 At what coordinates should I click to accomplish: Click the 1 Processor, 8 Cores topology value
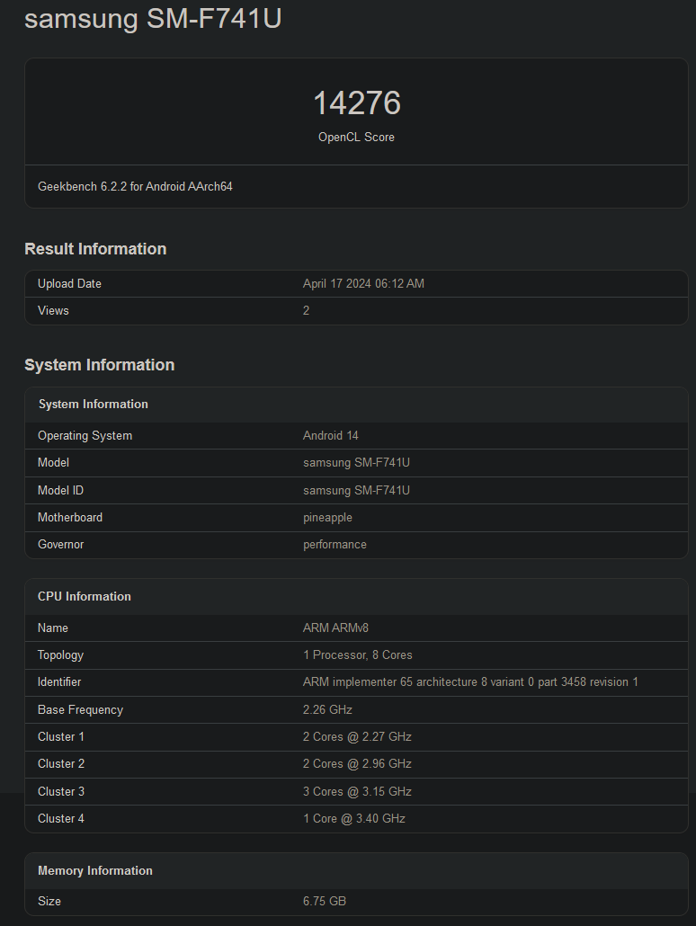(x=357, y=655)
